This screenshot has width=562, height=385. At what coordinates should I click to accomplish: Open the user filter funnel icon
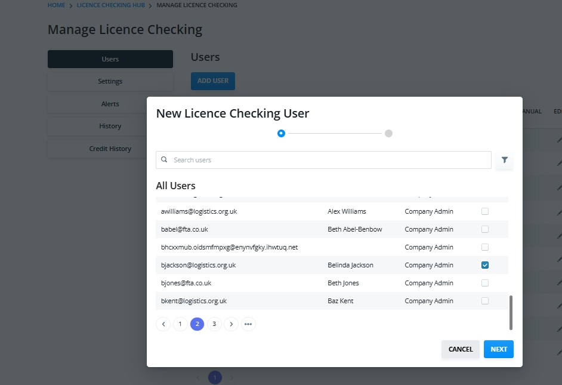[x=504, y=160]
